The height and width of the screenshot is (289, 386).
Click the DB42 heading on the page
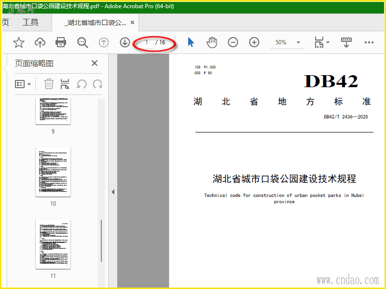click(x=331, y=81)
